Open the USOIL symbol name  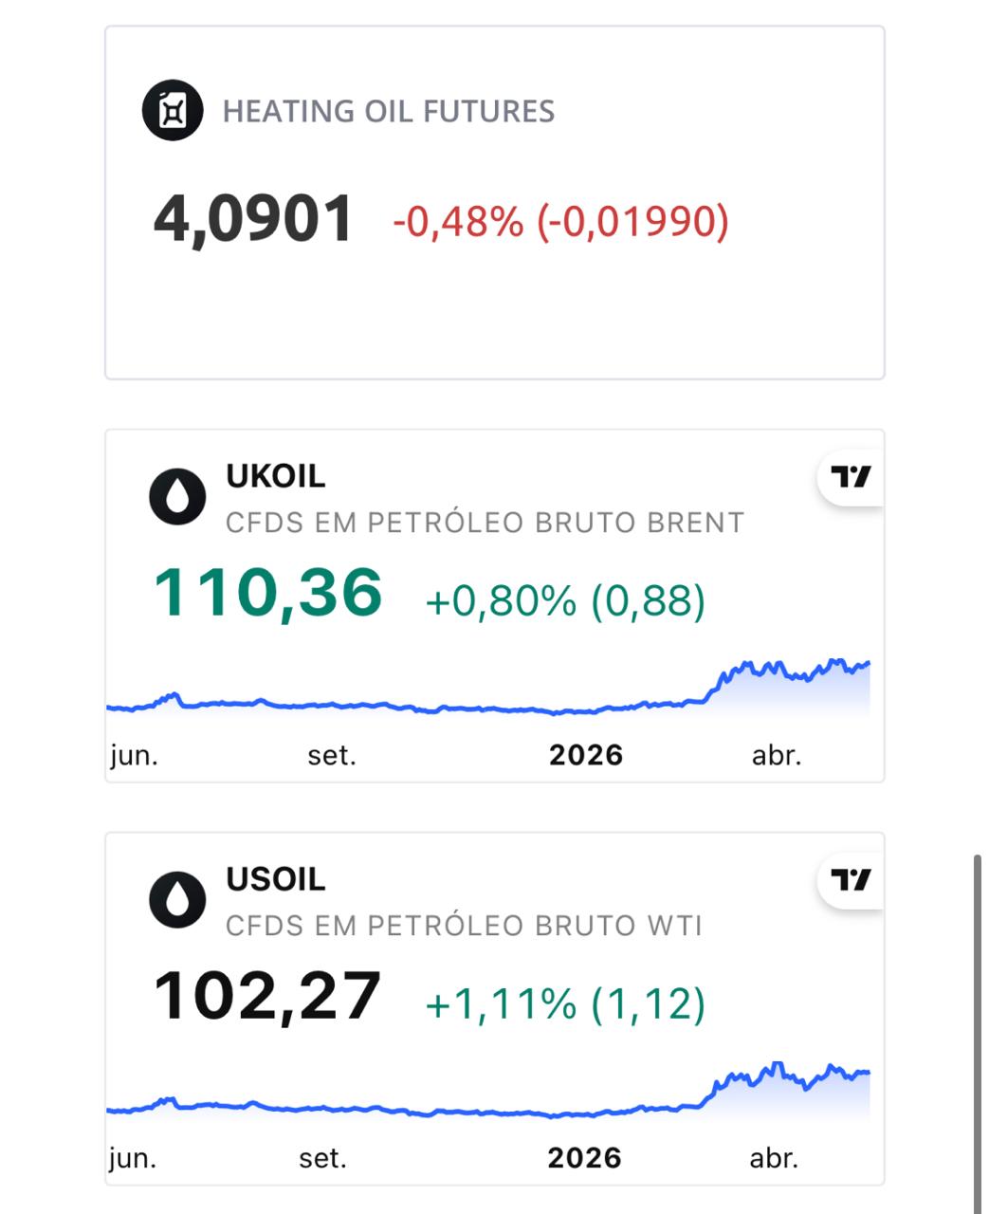276,879
